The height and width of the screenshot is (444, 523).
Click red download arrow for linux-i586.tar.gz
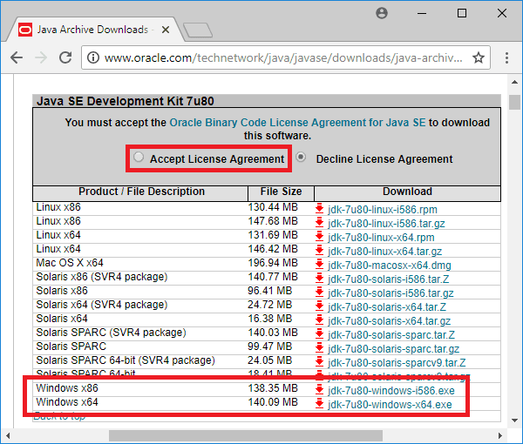coord(319,222)
